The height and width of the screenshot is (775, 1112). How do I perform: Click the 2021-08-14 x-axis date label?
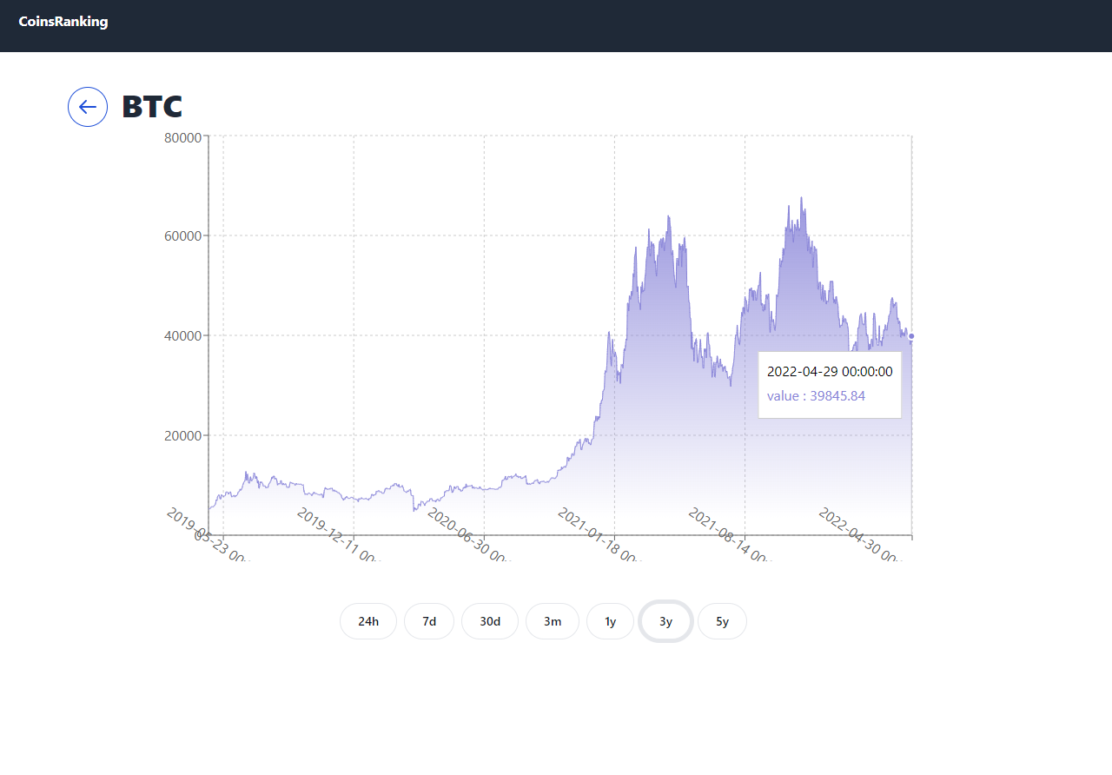click(729, 535)
